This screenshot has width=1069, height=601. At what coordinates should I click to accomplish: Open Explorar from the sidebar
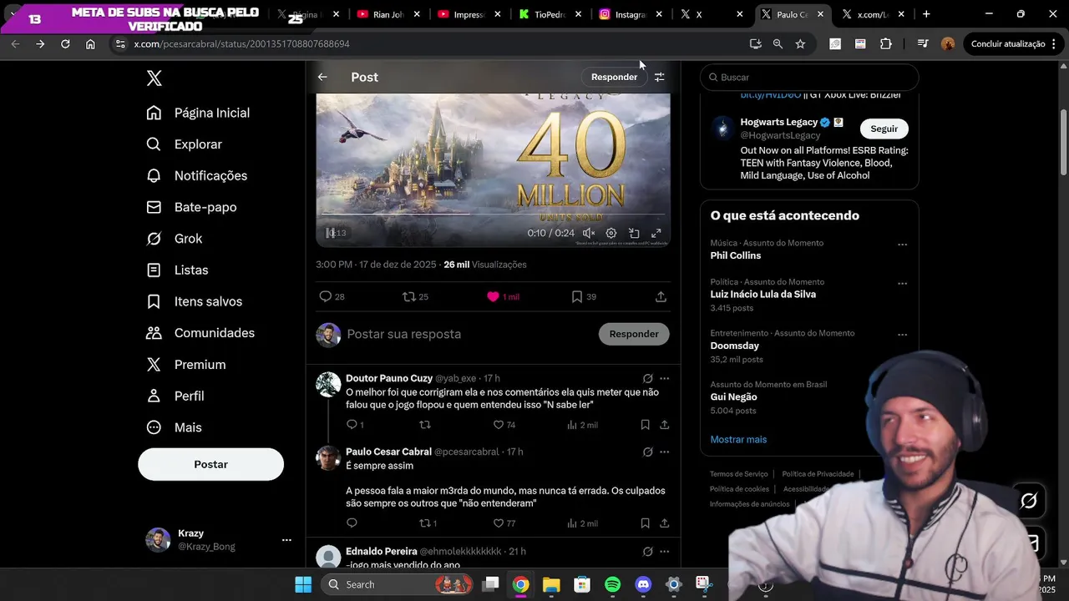(x=185, y=144)
